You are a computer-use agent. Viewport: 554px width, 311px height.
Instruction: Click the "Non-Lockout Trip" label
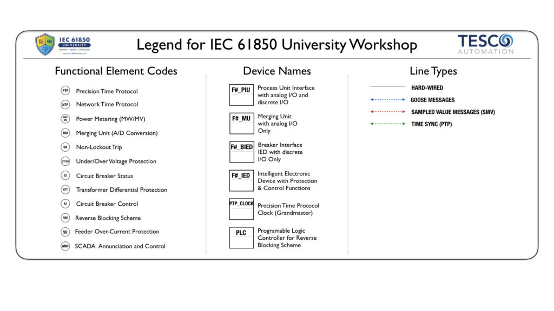coord(99,147)
